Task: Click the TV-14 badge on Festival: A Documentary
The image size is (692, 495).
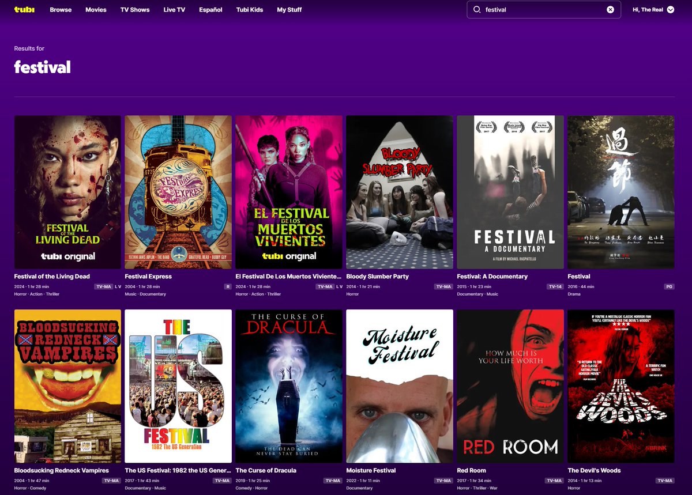Action: [555, 286]
